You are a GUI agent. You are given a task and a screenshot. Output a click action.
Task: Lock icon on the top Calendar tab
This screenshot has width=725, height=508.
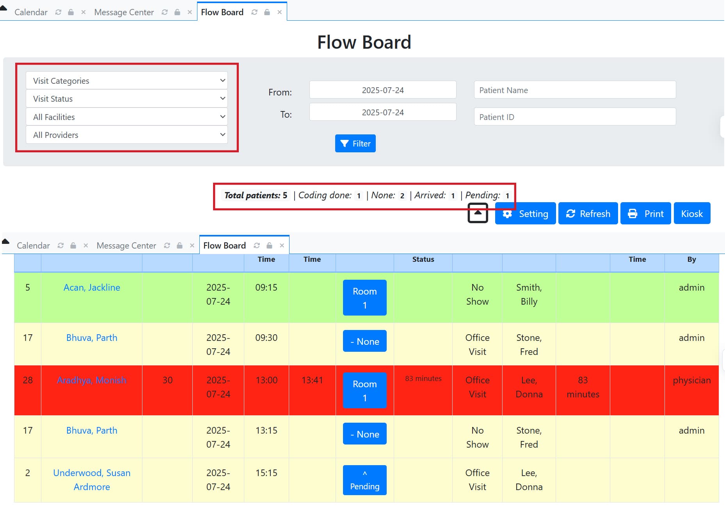tap(71, 12)
